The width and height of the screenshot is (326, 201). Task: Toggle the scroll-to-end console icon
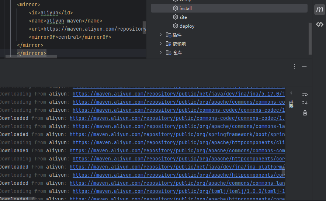(x=305, y=103)
